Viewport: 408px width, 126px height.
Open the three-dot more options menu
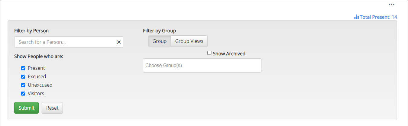point(392,5)
